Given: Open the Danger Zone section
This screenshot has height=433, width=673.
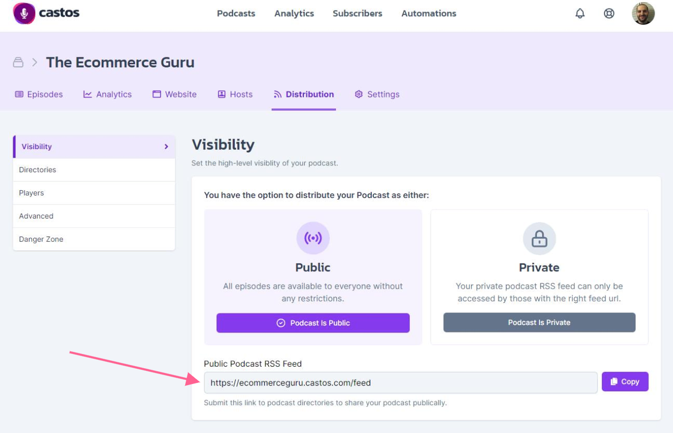Looking at the screenshot, I should [41, 239].
